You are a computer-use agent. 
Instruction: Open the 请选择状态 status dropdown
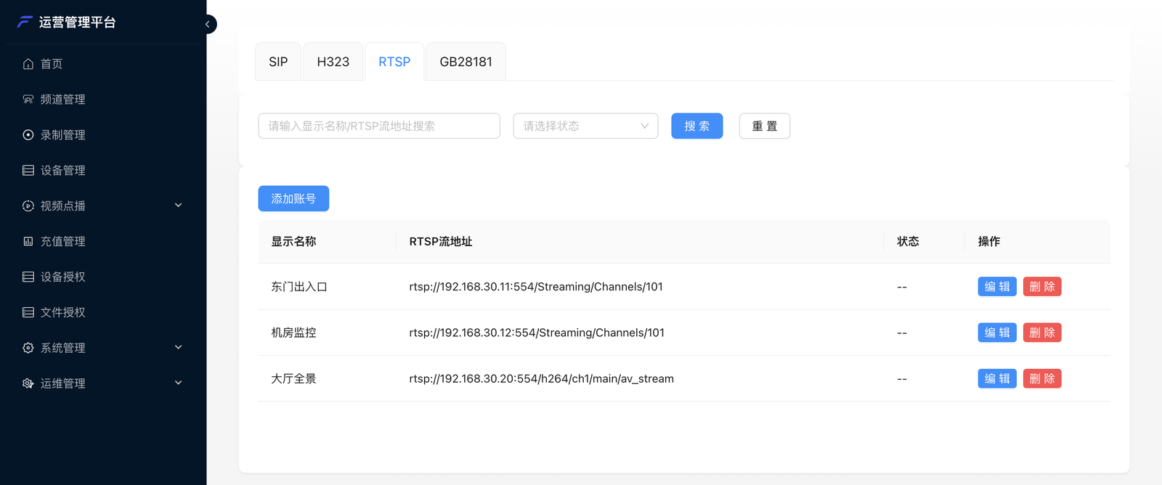[585, 126]
